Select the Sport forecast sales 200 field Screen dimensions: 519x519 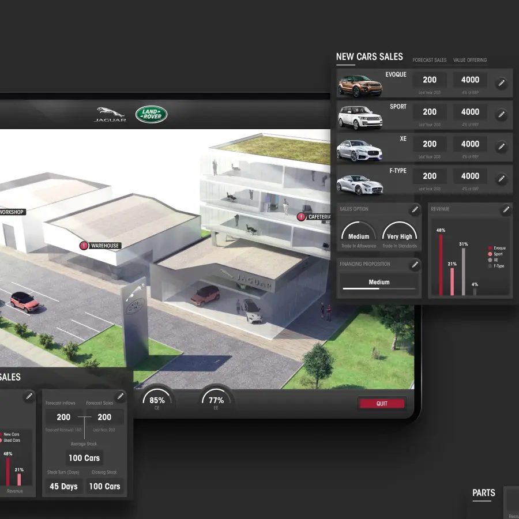pos(429,112)
